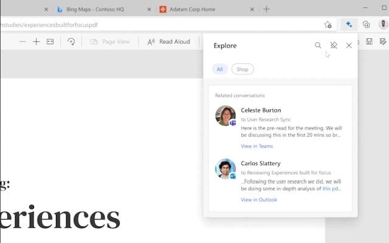This screenshot has width=389, height=243.
Task: Zoom in the PDF with plus icon
Action: point(36,41)
